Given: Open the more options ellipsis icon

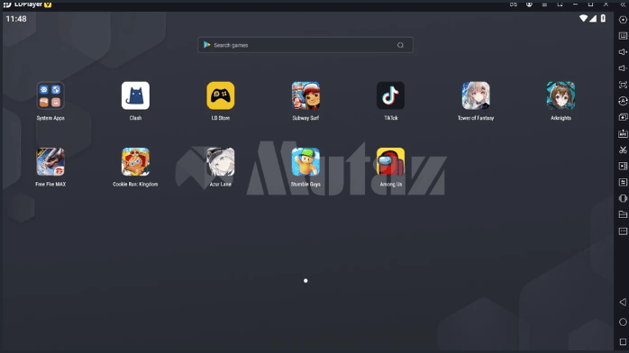Looking at the screenshot, I should tap(623, 231).
